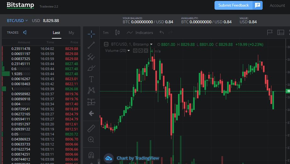Click the USD 8,829.88 last price

click(x=45, y=20)
